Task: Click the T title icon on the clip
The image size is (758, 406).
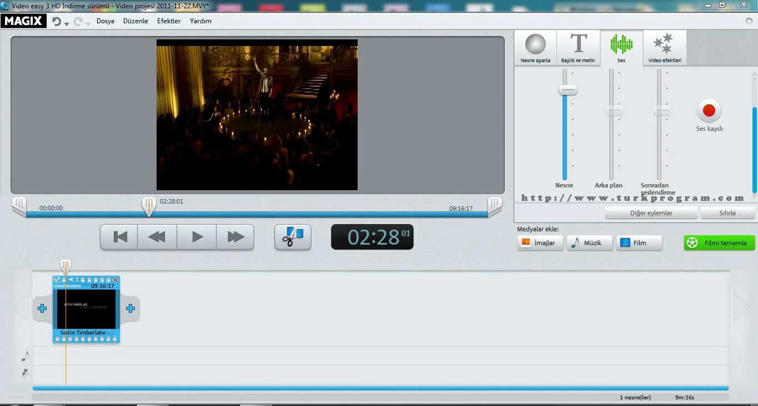Action: [x=77, y=280]
